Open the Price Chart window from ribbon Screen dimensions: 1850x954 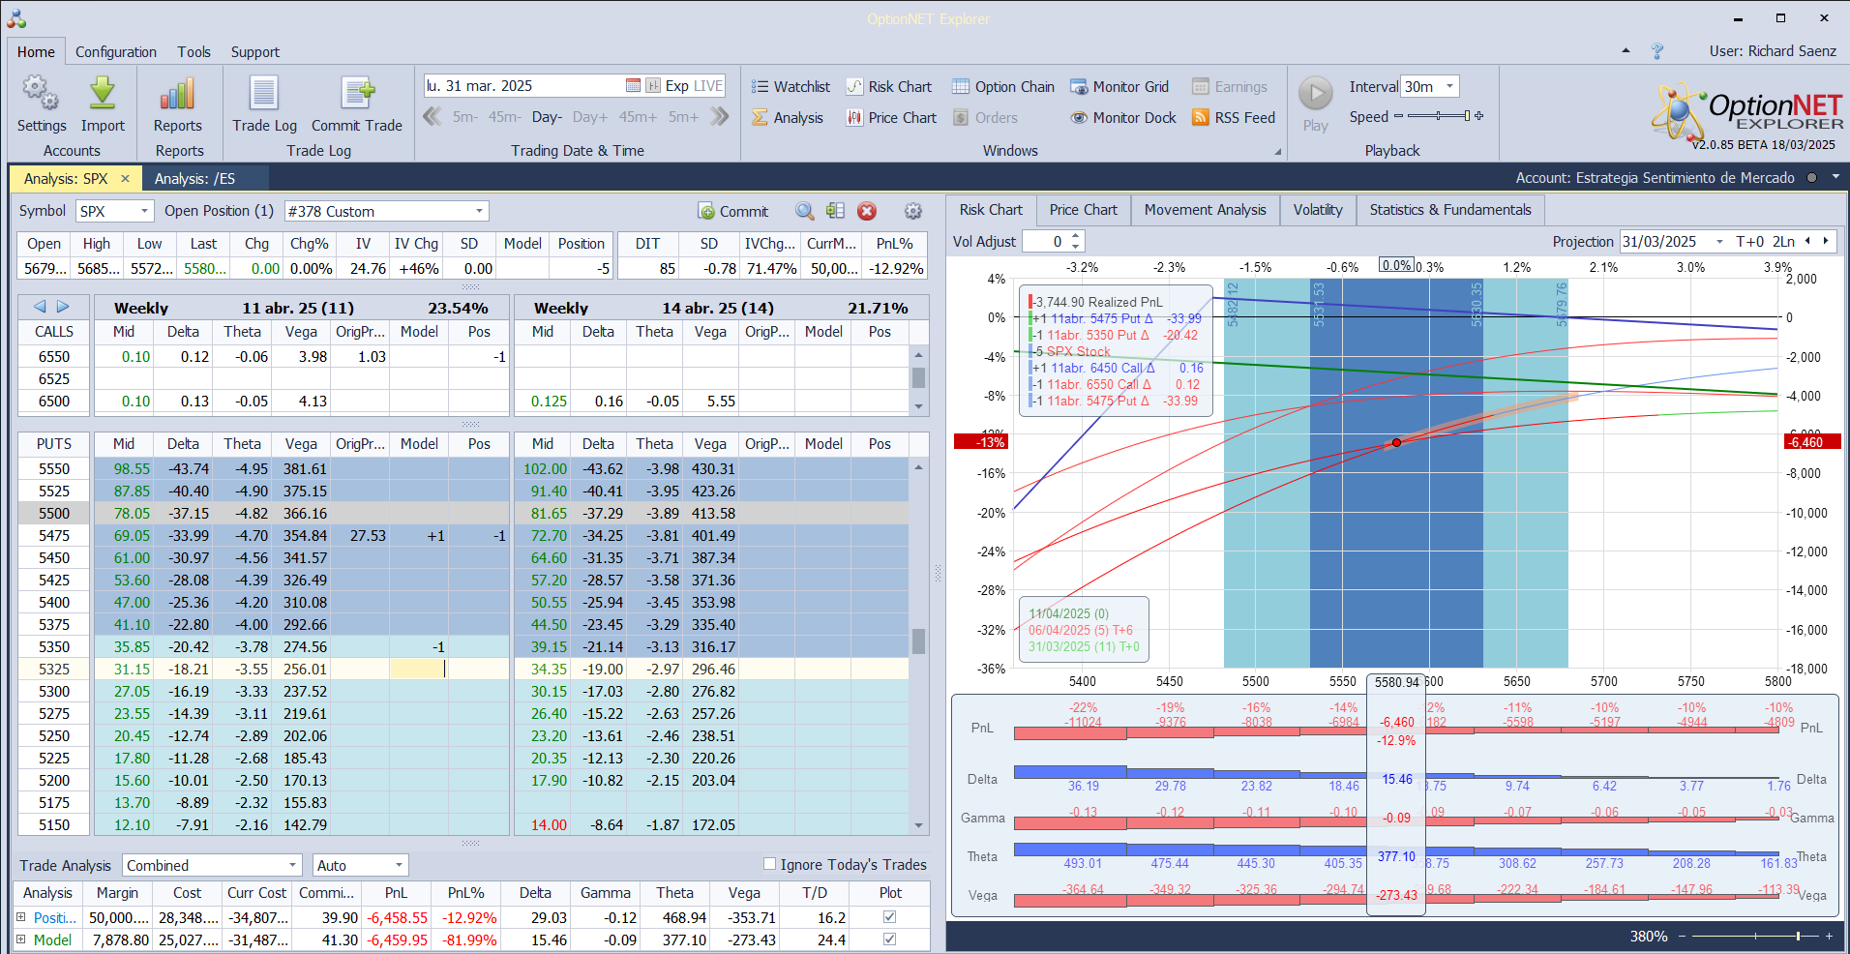click(x=891, y=118)
